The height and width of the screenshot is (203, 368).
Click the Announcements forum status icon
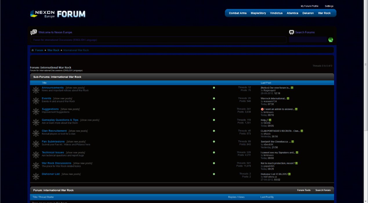tap(36, 90)
